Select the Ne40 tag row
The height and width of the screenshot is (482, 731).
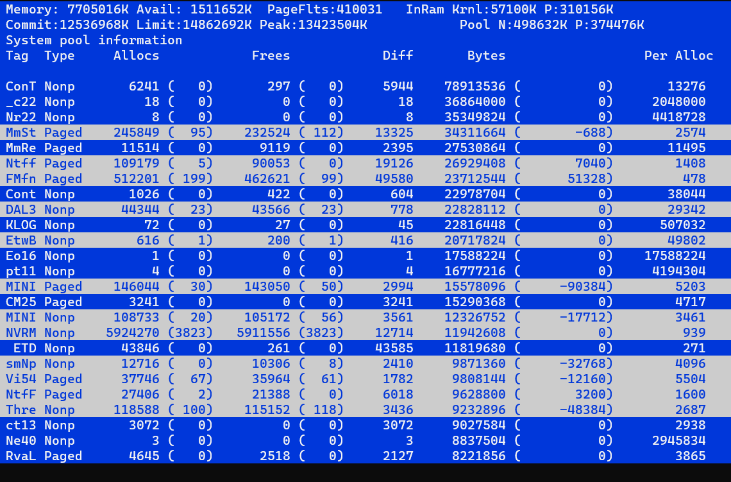365,440
